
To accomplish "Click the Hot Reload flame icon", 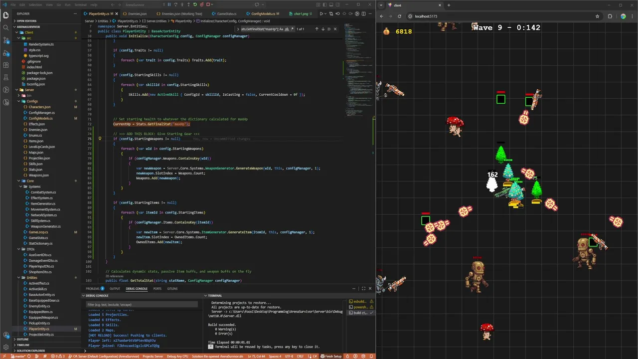I will pyautogui.click(x=201, y=4).
